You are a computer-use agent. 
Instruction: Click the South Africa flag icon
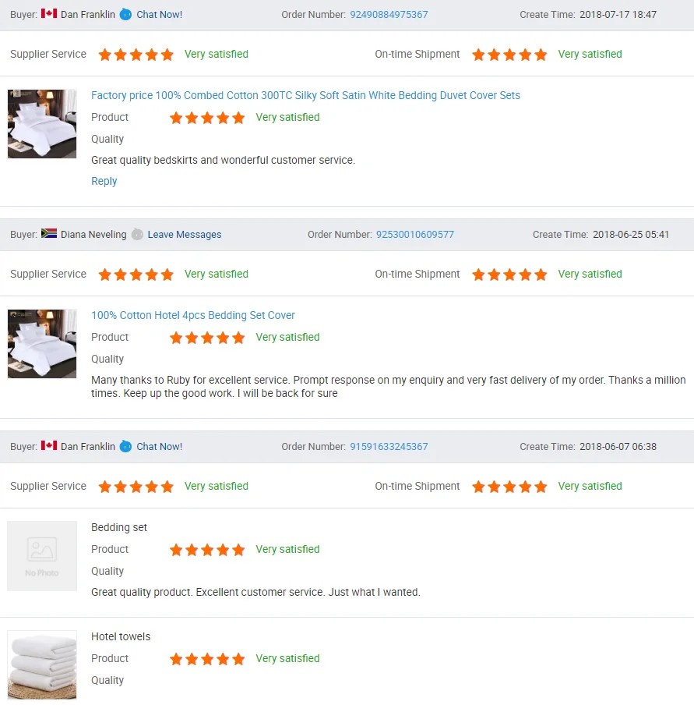pos(49,233)
